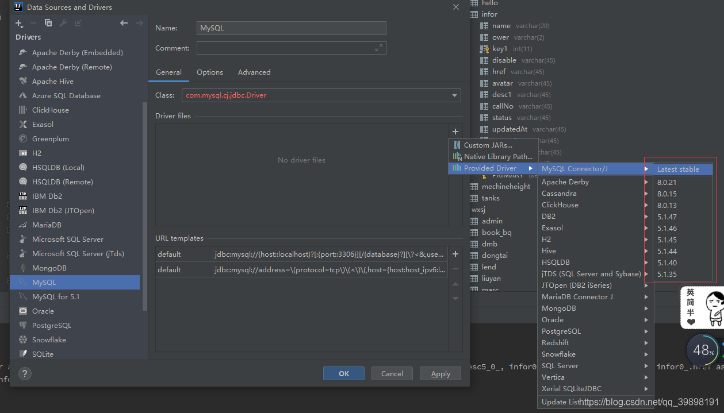The image size is (724, 413).
Task: Select key1 column in background tree
Action: tap(500, 48)
